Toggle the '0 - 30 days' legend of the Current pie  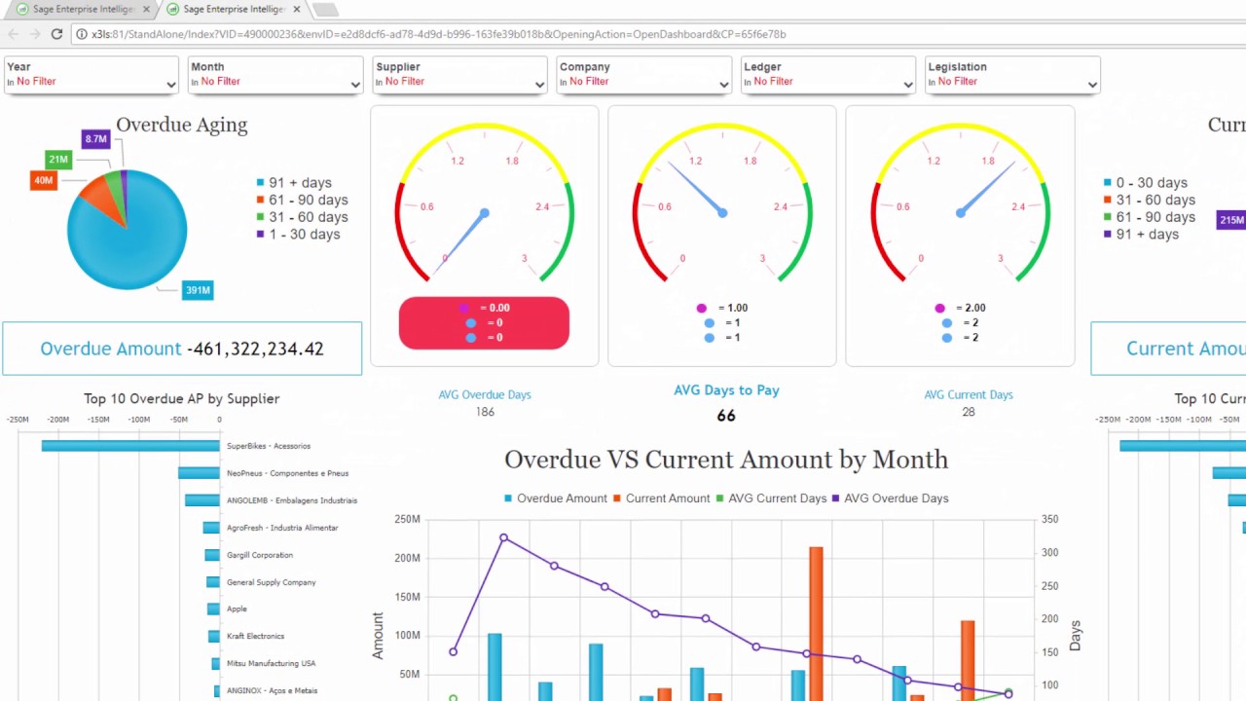pos(1145,183)
